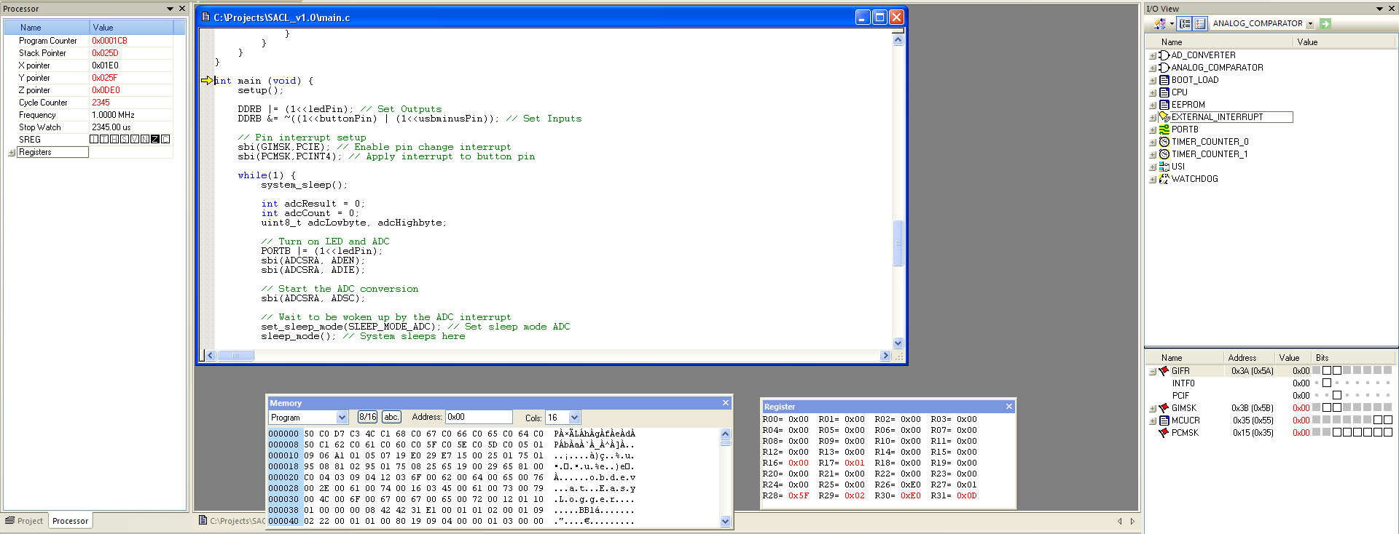Open the ANALOG_COMPARATOR module dropdown
The width and height of the screenshot is (1399, 534).
pyautogui.click(x=1310, y=24)
